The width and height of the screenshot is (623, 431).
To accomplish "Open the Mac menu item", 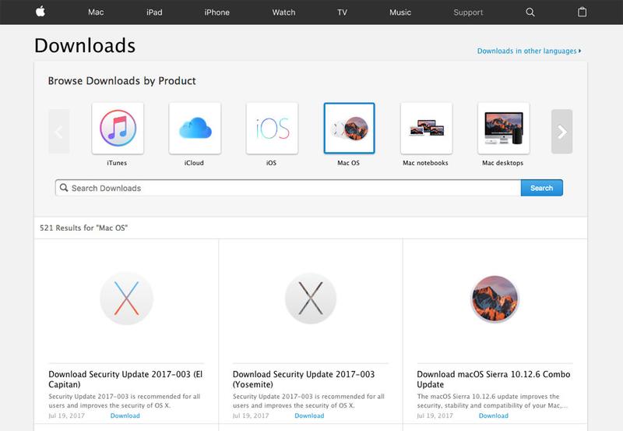I will (96, 12).
